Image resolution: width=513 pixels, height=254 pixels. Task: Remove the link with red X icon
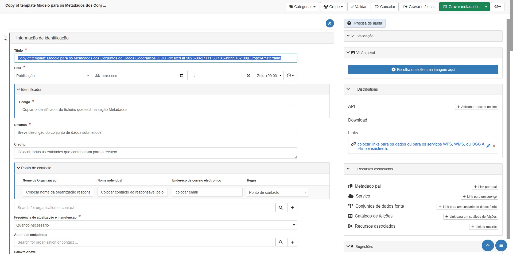tap(494, 146)
